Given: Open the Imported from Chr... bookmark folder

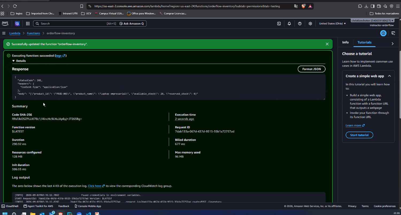Looking at the screenshot, I should pyautogui.click(x=40, y=13).
